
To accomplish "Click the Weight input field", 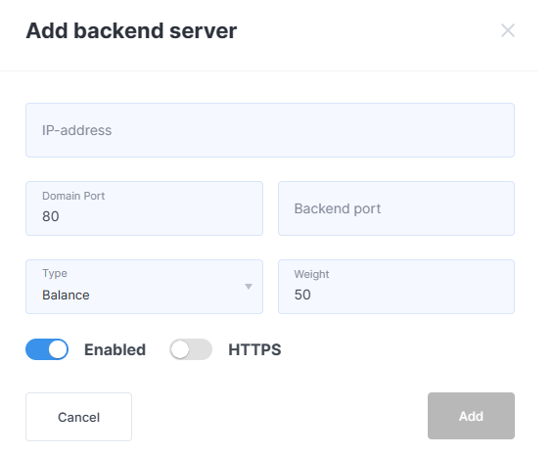I will [x=396, y=287].
